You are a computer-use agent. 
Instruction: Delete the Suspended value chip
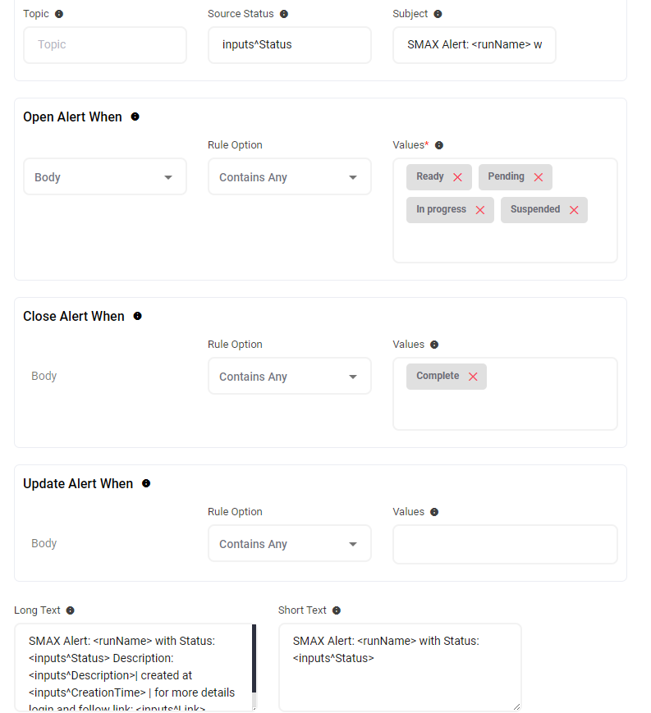coord(574,210)
